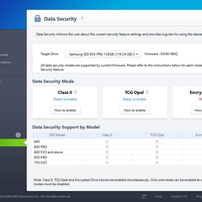Open the TCG Opal help question mark
202x202 pixels.
coord(147,92)
